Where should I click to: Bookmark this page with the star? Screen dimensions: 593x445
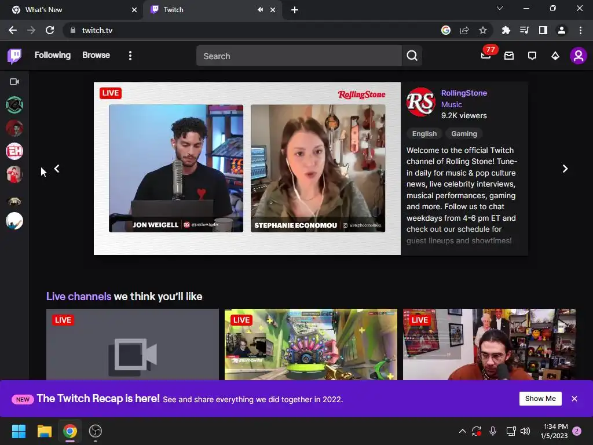[x=483, y=30]
